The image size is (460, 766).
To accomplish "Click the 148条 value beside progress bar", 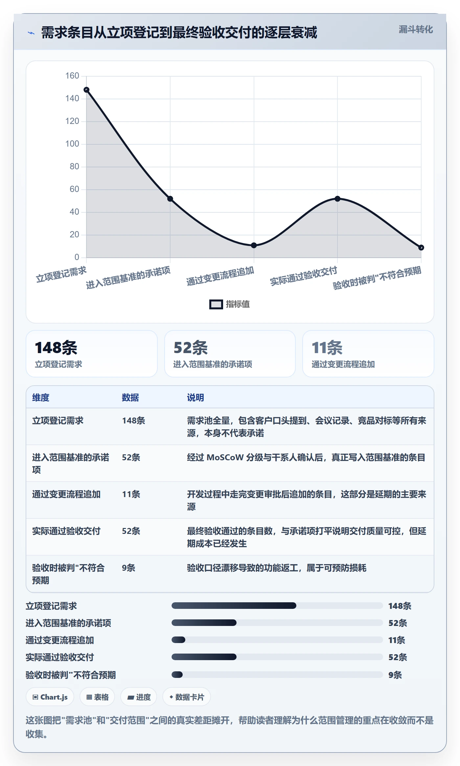I will (400, 606).
